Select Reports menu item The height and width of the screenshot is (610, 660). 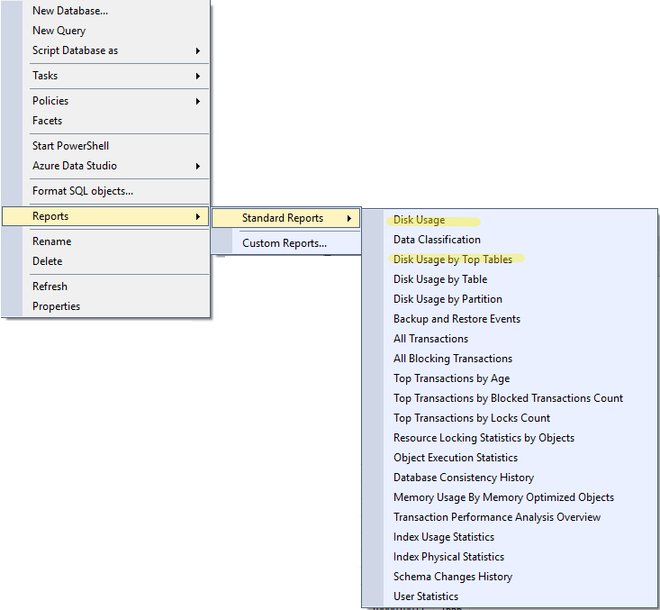[105, 216]
